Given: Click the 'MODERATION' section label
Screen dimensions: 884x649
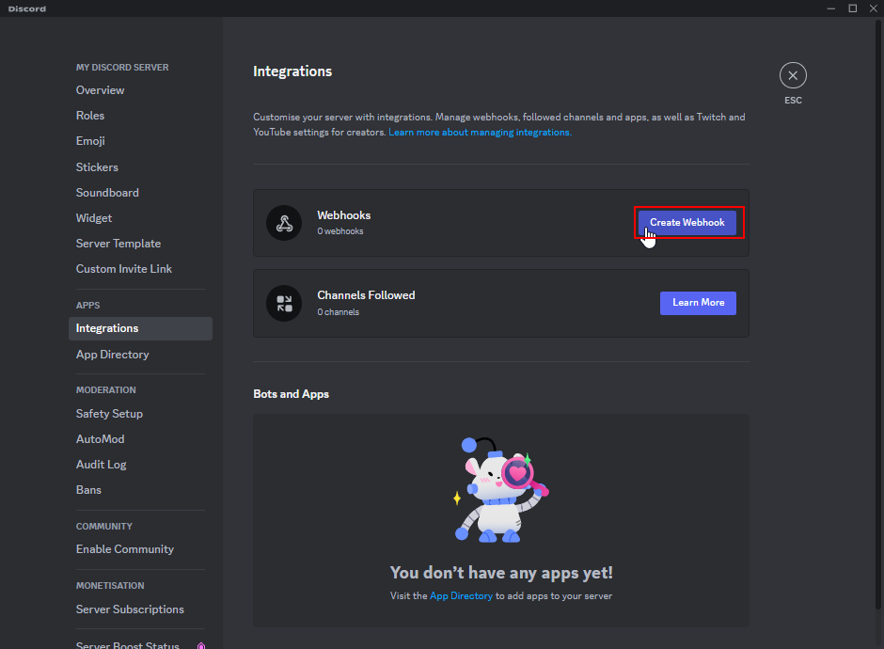Looking at the screenshot, I should pyautogui.click(x=106, y=389).
